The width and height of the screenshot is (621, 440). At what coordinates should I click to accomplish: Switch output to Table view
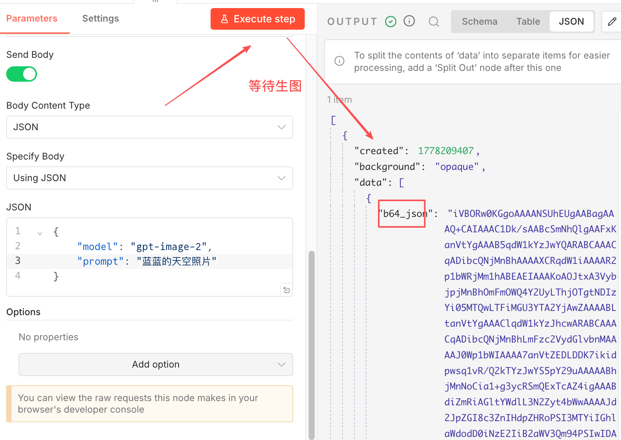pyautogui.click(x=528, y=22)
